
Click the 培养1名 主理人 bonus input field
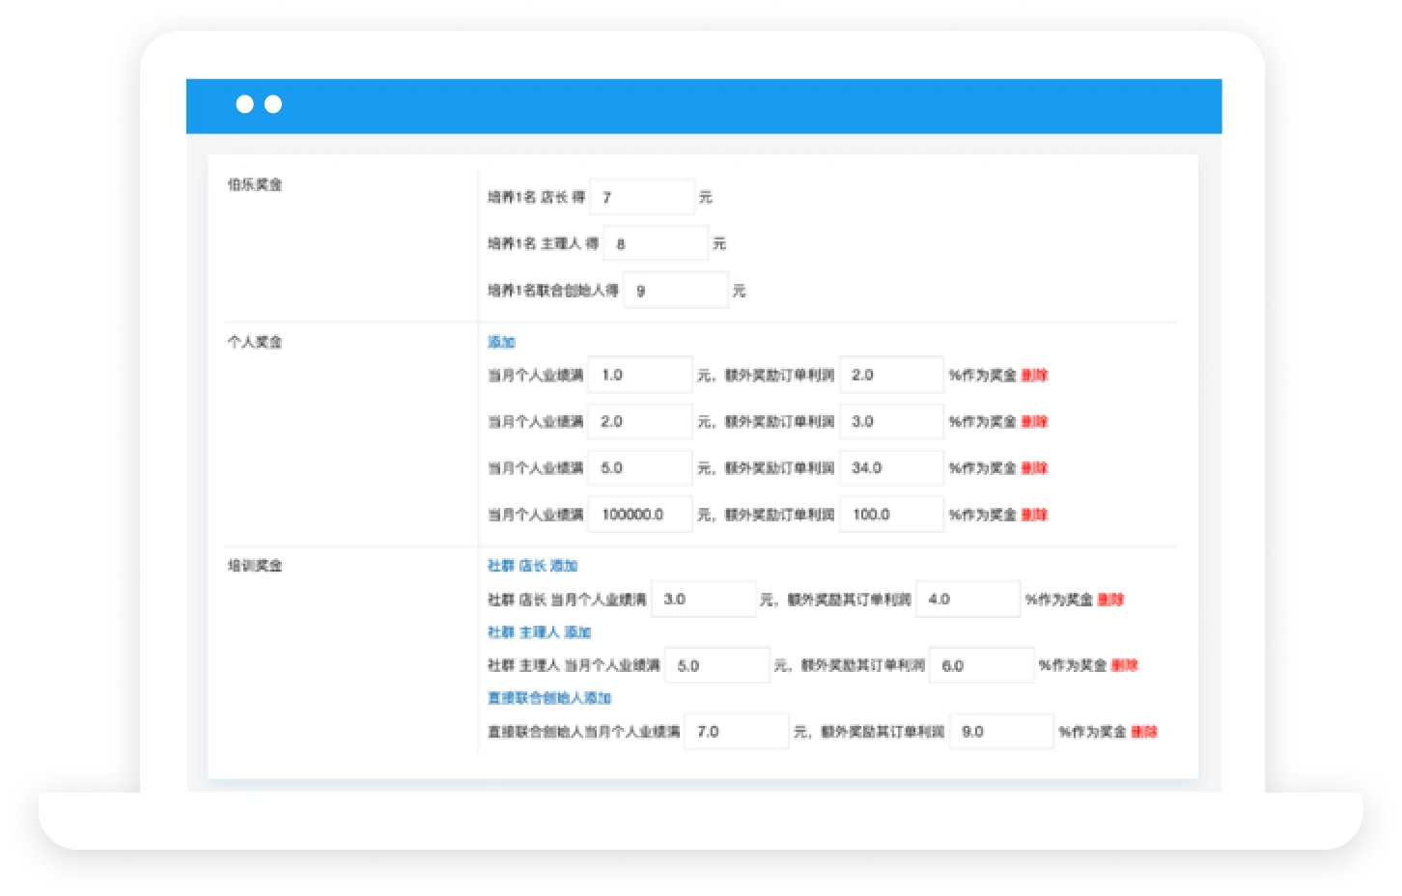click(655, 243)
